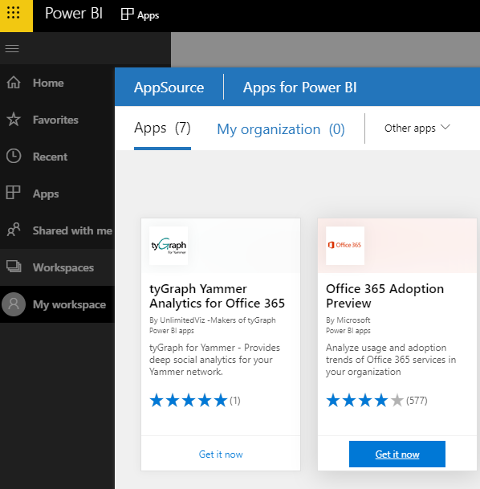The height and width of the screenshot is (489, 480).
Task: Click the (577) review count
Action: tap(417, 401)
